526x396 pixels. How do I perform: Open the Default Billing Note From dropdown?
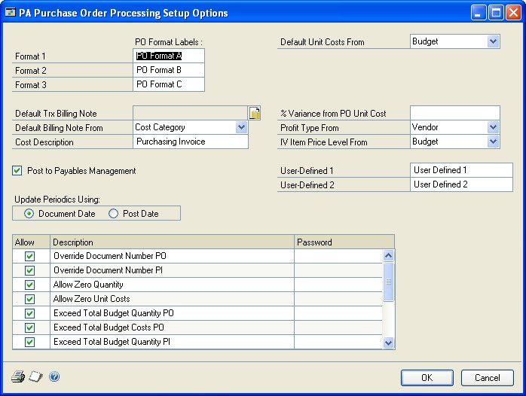tap(241, 127)
